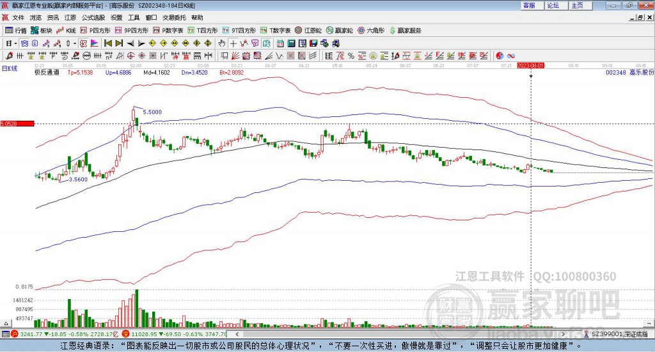Click the 极反通道 indicator name
The image size is (655, 352).
point(47,72)
